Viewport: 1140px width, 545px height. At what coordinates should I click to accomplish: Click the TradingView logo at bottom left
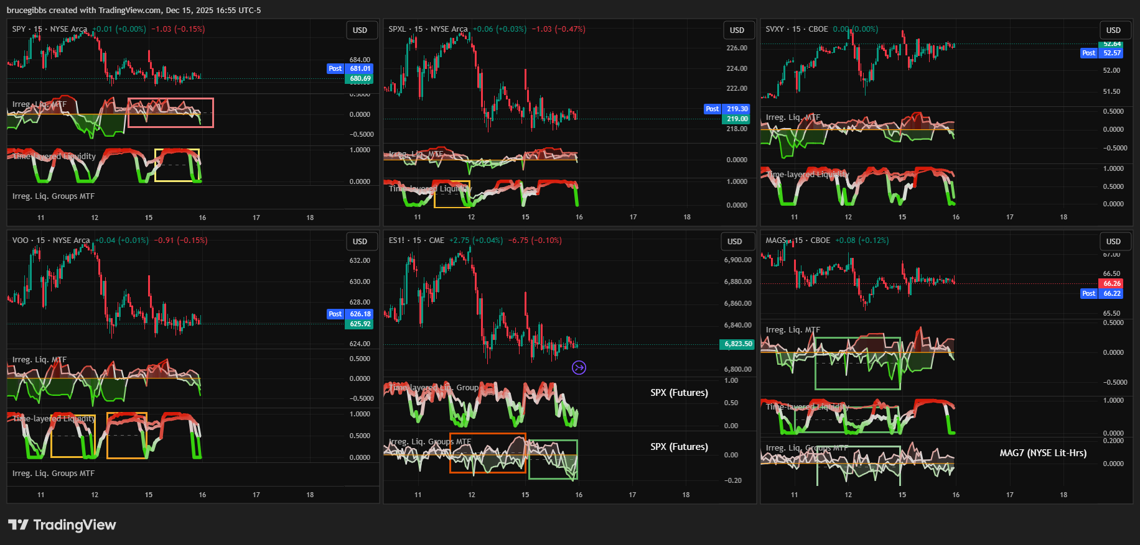62,525
